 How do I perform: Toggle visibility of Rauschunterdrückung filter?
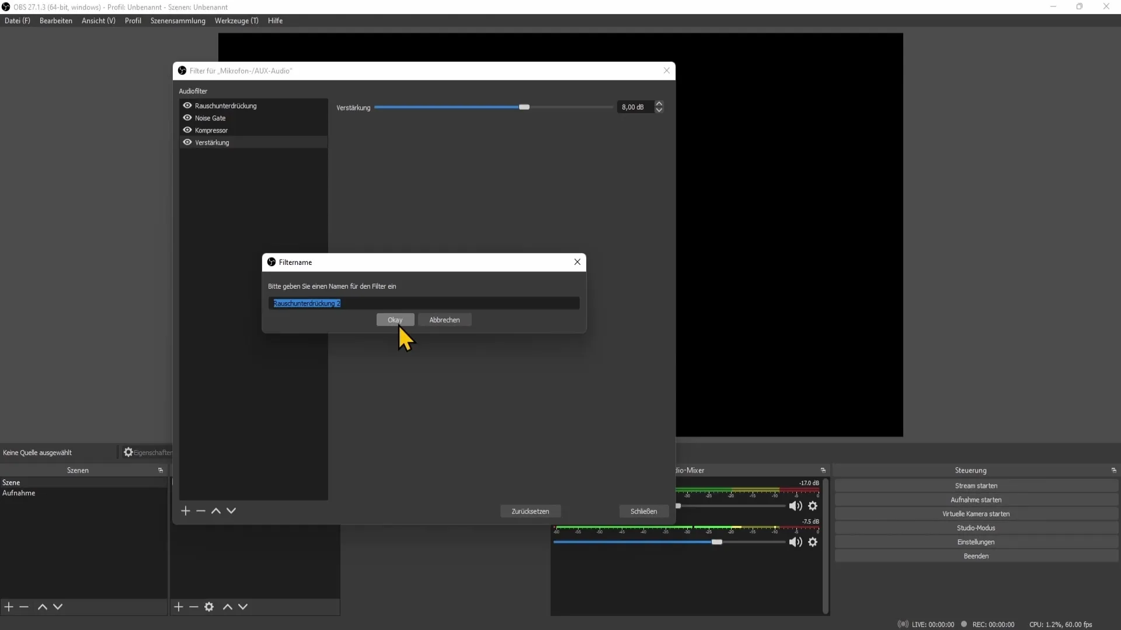tap(187, 106)
